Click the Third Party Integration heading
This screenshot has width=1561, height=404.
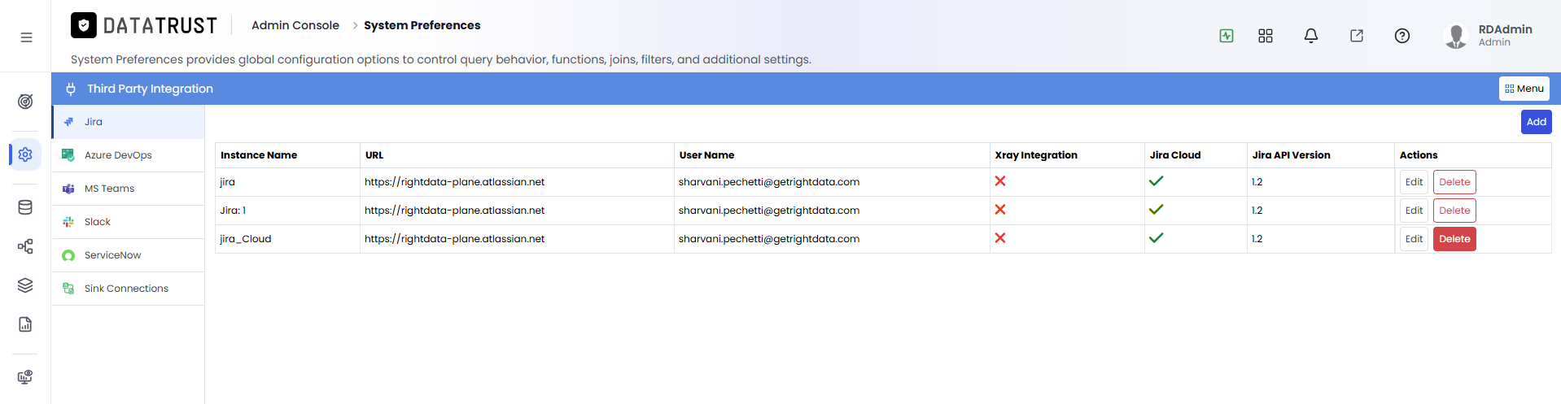pos(151,89)
